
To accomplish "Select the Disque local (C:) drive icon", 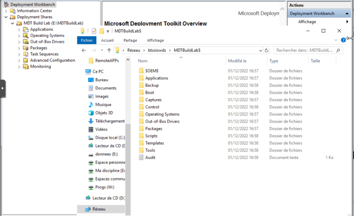I will [x=91, y=138].
